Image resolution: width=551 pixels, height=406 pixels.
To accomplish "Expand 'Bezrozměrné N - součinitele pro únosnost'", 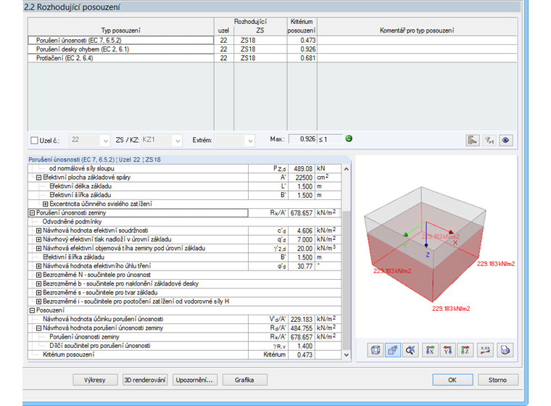I will point(38,275).
